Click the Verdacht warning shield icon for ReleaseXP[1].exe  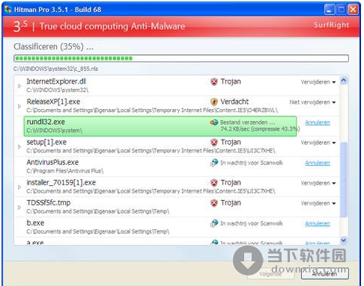coord(214,102)
